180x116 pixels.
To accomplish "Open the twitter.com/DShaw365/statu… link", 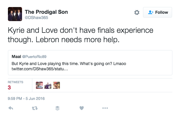I will click(x=40, y=69).
